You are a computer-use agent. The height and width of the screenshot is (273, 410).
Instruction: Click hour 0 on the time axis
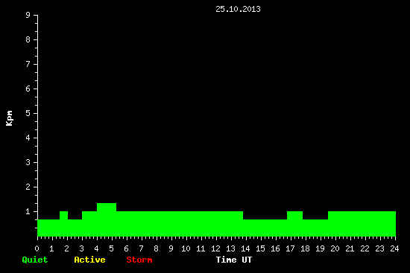click(x=37, y=248)
